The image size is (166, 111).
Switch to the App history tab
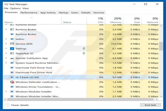[x=48, y=12]
